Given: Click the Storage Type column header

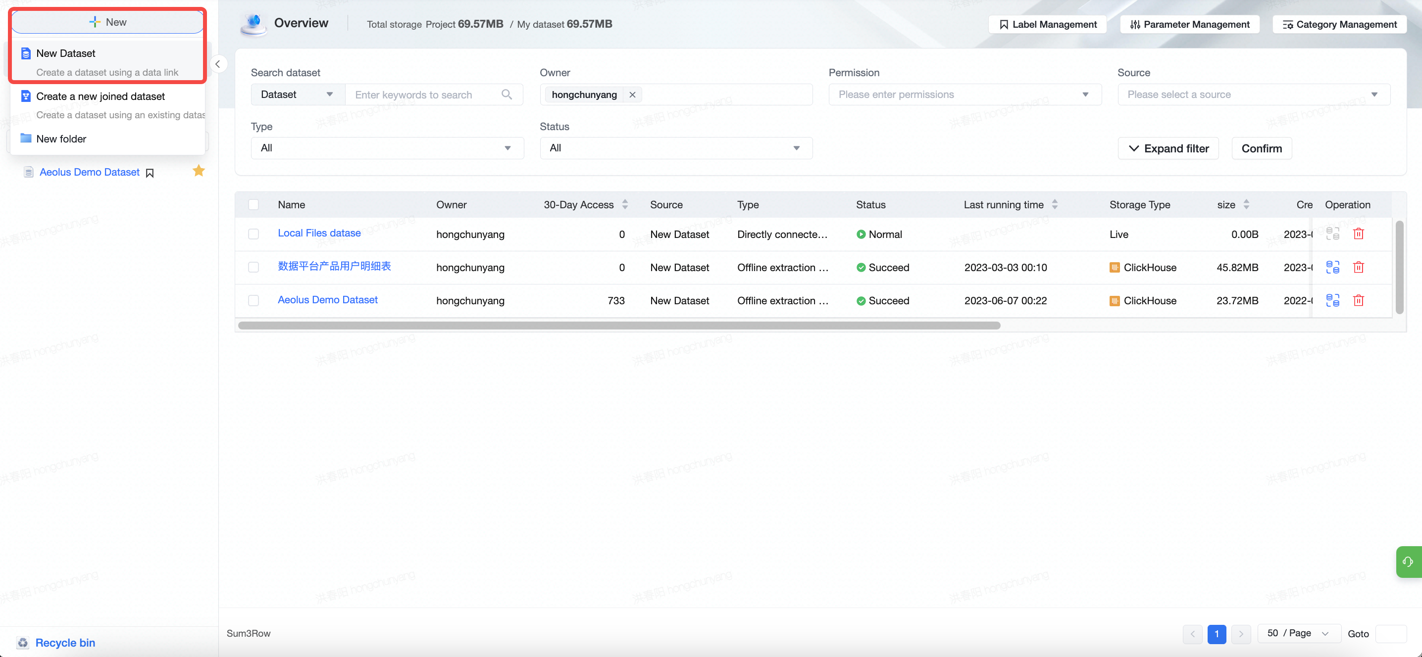Looking at the screenshot, I should (x=1139, y=205).
